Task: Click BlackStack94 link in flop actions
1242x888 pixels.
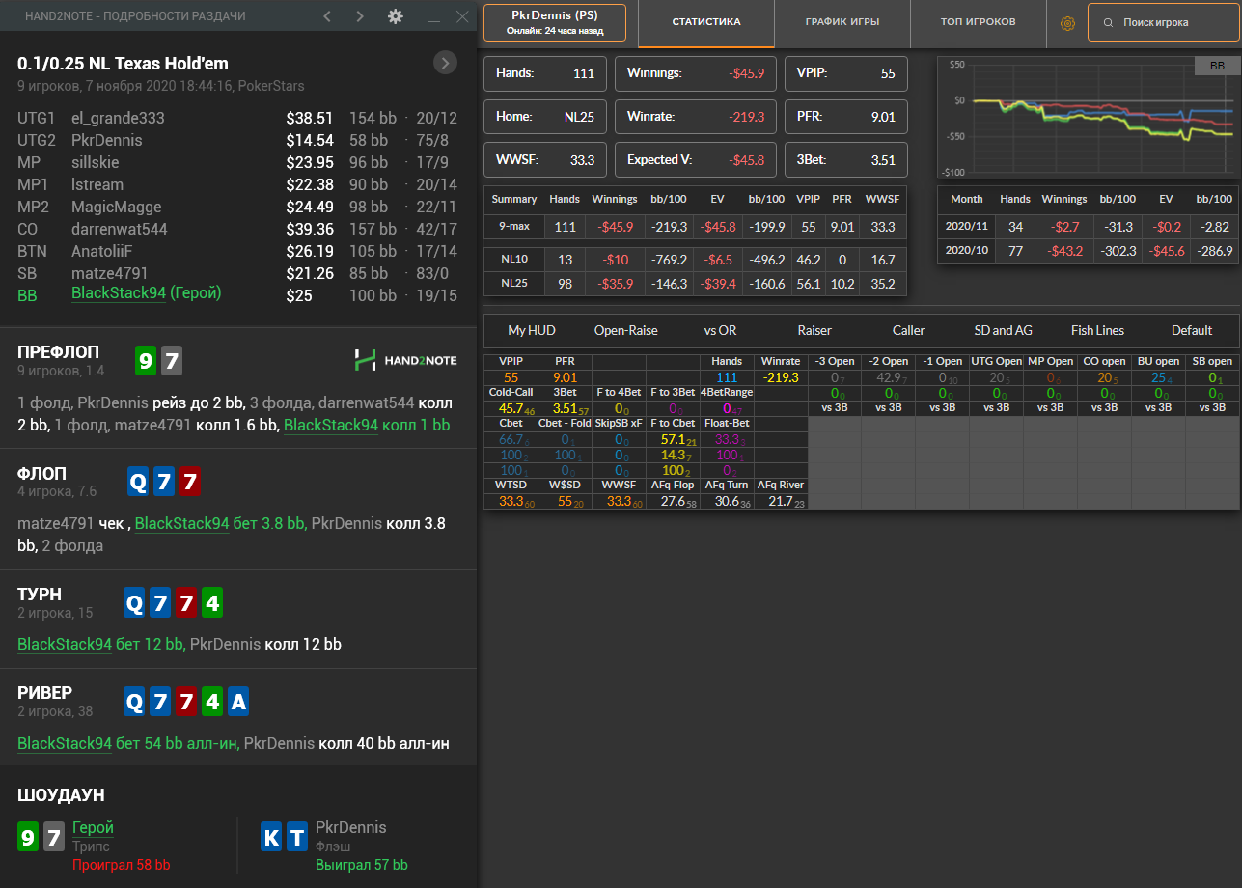Action: pos(181,523)
